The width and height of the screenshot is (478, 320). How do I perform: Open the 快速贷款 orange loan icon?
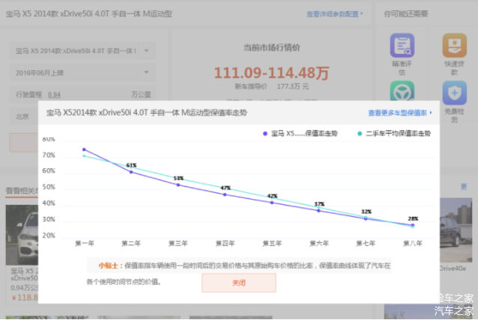tap(455, 46)
